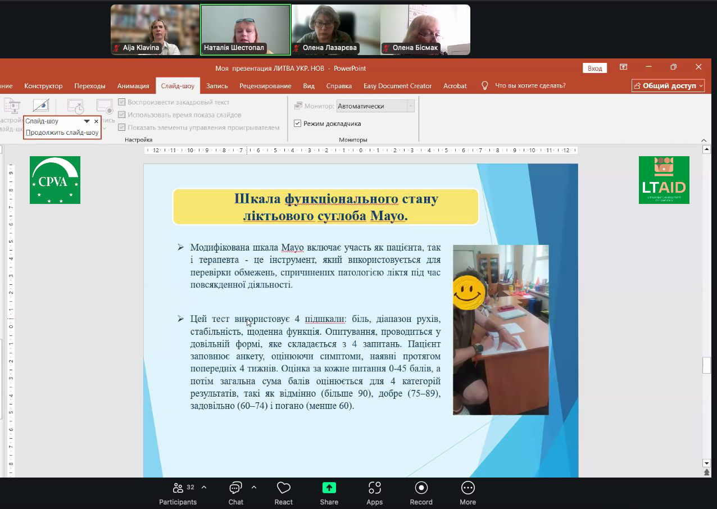Click Олена Бісмак's video thumbnail

(425, 30)
